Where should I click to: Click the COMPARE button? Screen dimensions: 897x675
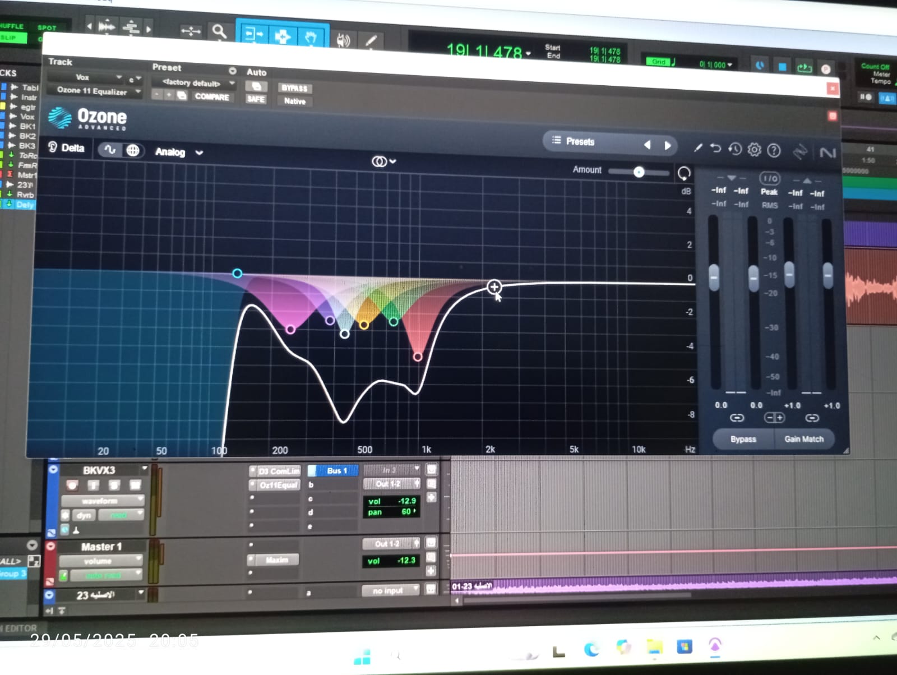coord(211,96)
